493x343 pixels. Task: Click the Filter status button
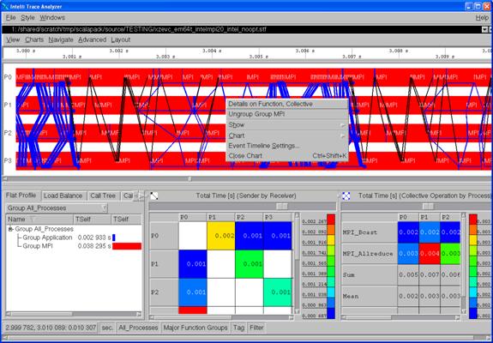256,328
